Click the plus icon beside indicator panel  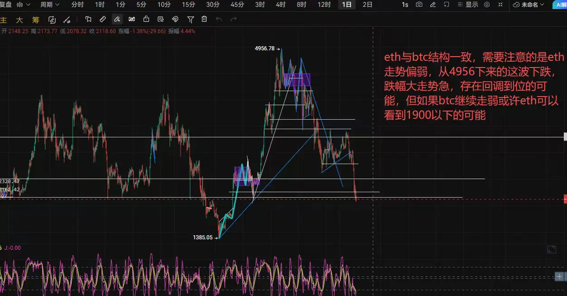pos(560,276)
